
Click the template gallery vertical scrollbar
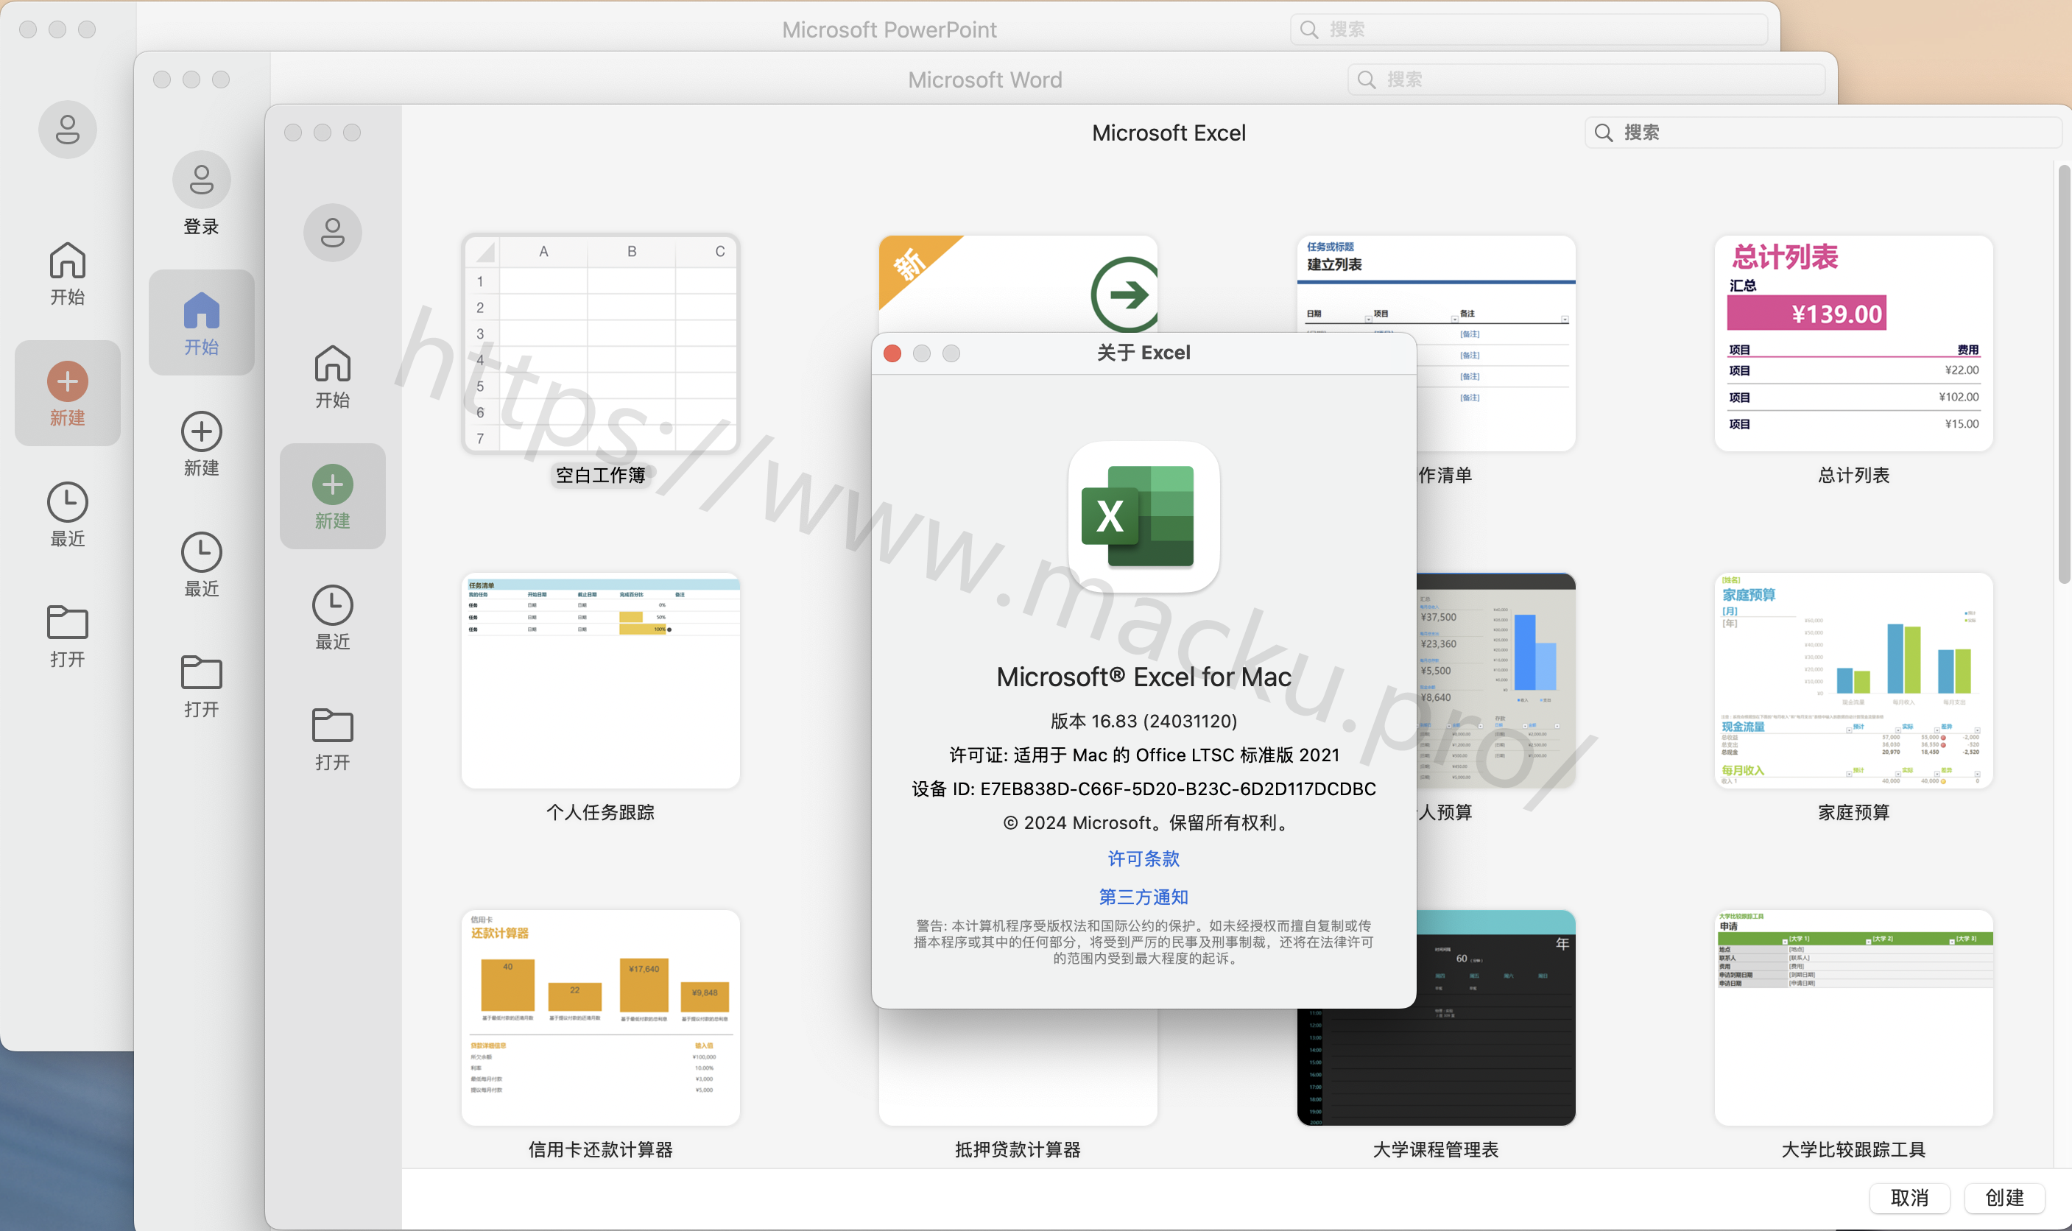pos(2064,373)
